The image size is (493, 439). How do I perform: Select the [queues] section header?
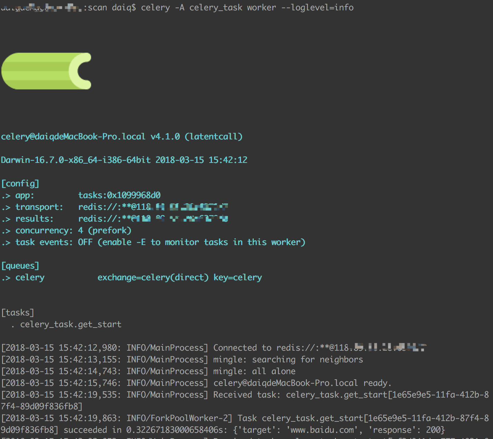point(20,265)
